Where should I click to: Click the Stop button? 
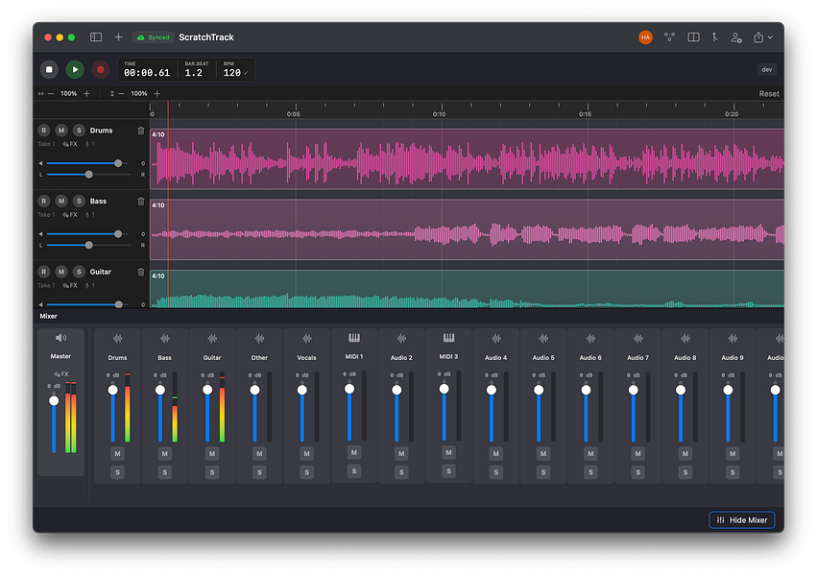click(50, 69)
